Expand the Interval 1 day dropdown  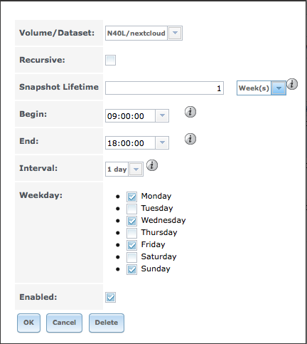point(136,170)
